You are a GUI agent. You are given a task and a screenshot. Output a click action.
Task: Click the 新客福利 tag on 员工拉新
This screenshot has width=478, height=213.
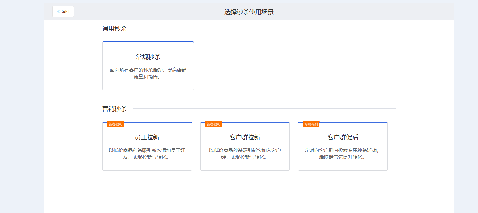click(115, 124)
